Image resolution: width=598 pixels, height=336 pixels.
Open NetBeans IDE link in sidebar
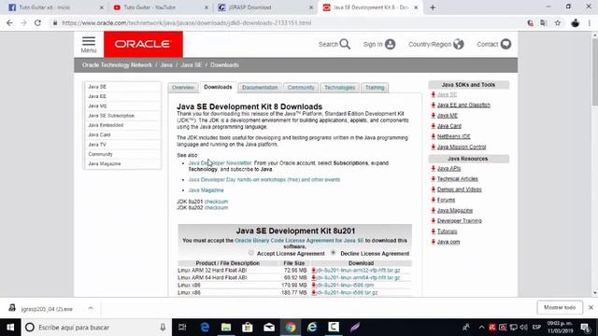coord(453,136)
